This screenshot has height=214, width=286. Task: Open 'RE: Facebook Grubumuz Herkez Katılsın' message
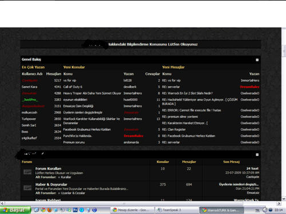click(x=189, y=136)
